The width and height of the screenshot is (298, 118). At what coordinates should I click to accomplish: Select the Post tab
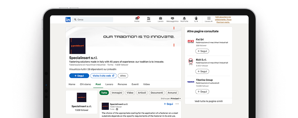(x=98, y=84)
